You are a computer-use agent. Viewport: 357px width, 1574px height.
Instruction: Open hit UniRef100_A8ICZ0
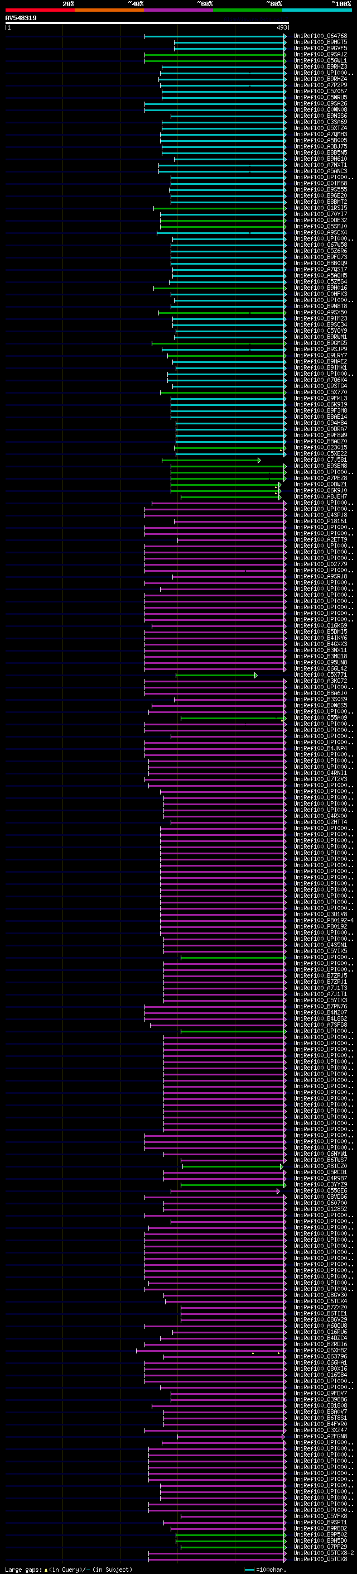click(320, 1166)
